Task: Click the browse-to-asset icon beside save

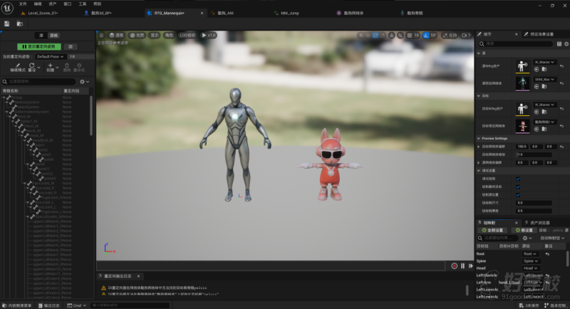Action: click(x=18, y=23)
